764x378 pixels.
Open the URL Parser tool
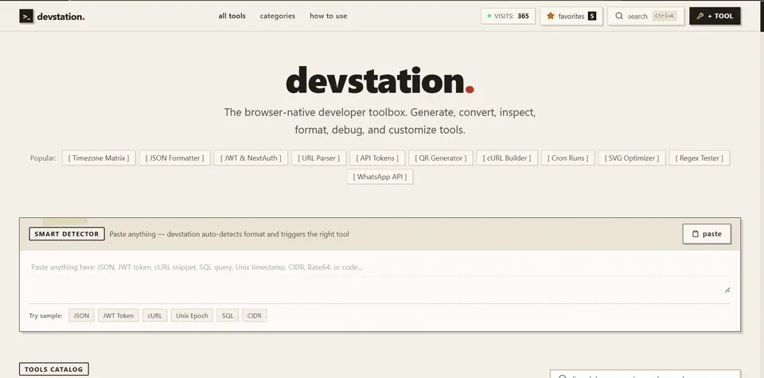(x=318, y=158)
